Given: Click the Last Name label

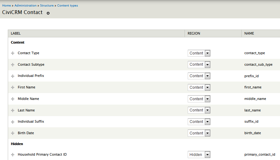Looking at the screenshot, I should click(x=26, y=110).
